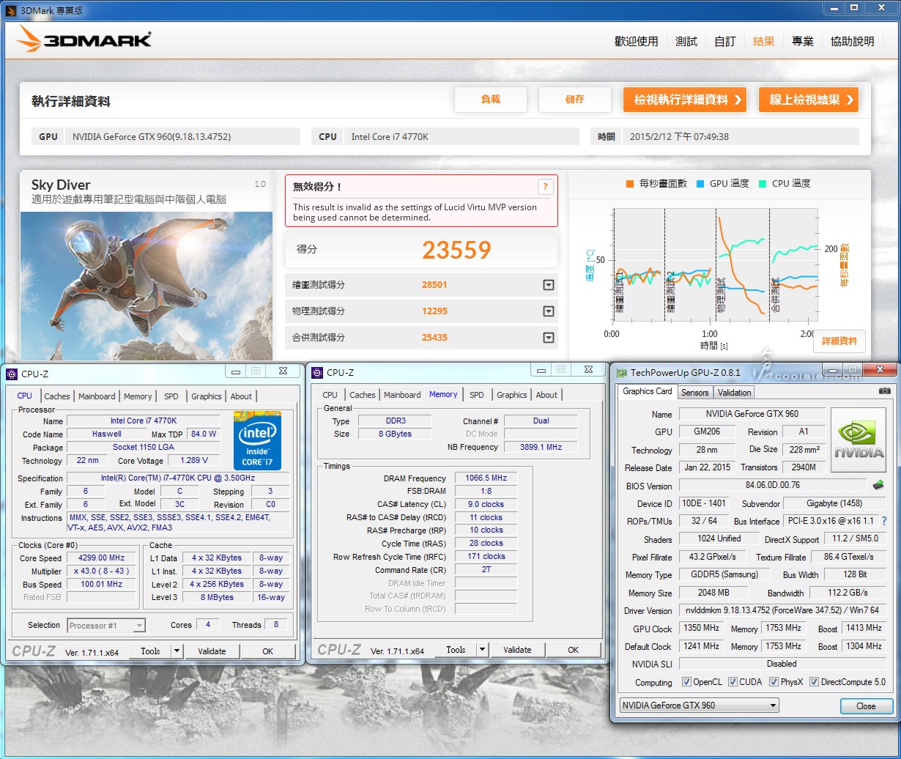This screenshot has height=759, width=901.
Task: Click OK in CPU-Z Memory window
Action: coord(574,649)
